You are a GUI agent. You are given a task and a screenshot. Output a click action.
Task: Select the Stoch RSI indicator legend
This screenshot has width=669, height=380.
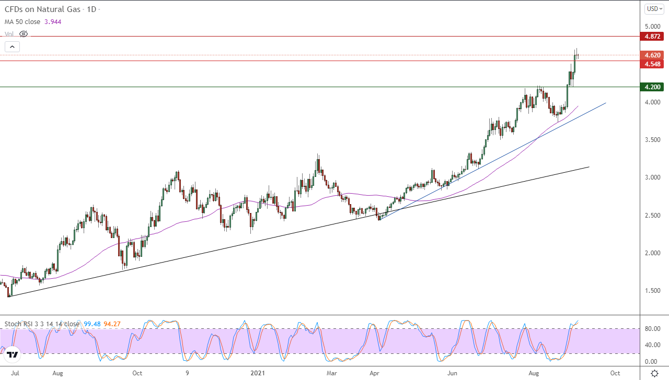pyautogui.click(x=42, y=324)
